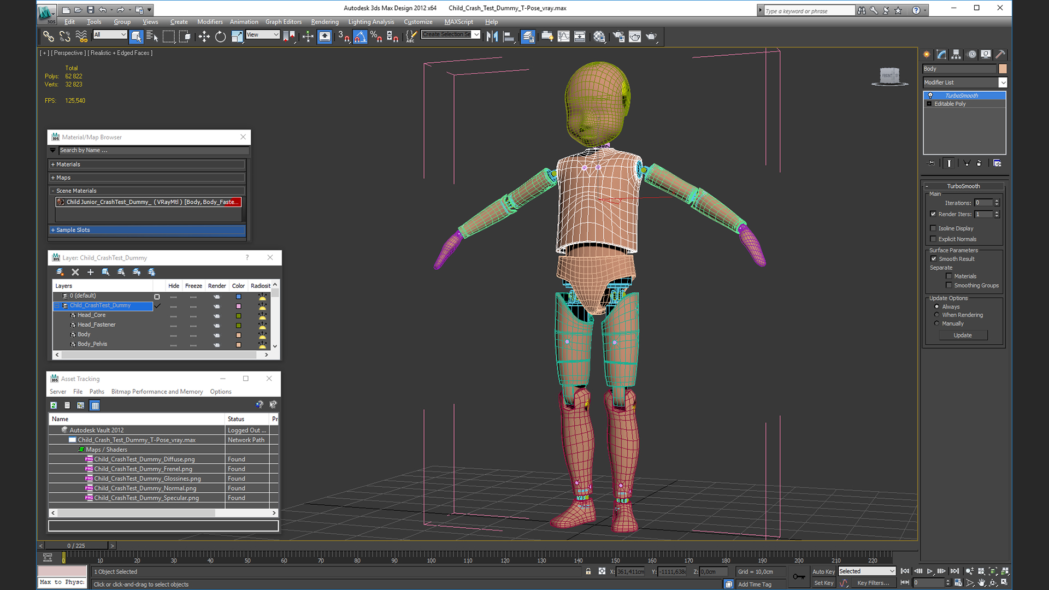Enable the Isoline Display checkbox
The image size is (1049, 590).
tap(934, 228)
